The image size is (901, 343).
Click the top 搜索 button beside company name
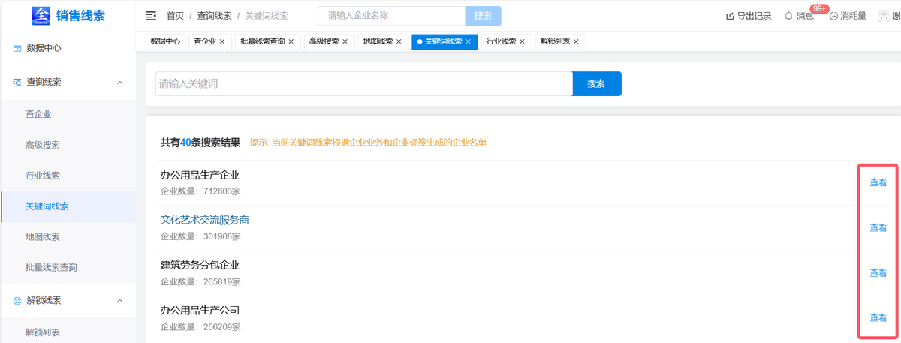(x=484, y=16)
